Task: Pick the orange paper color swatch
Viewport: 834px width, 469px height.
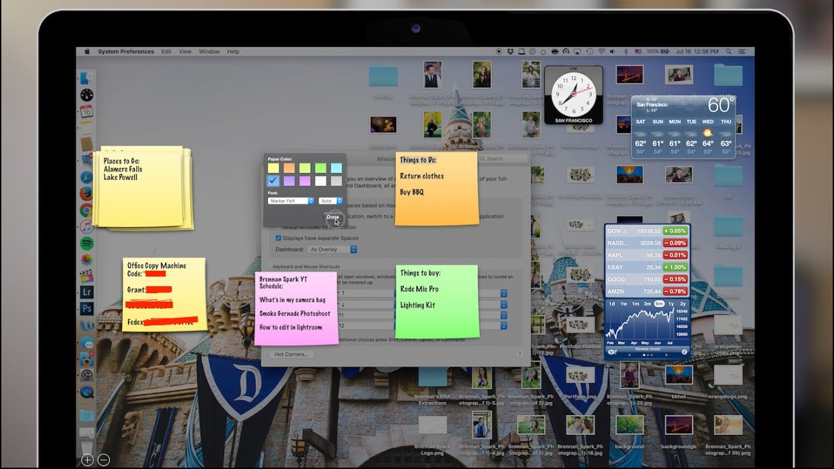Action: (289, 168)
